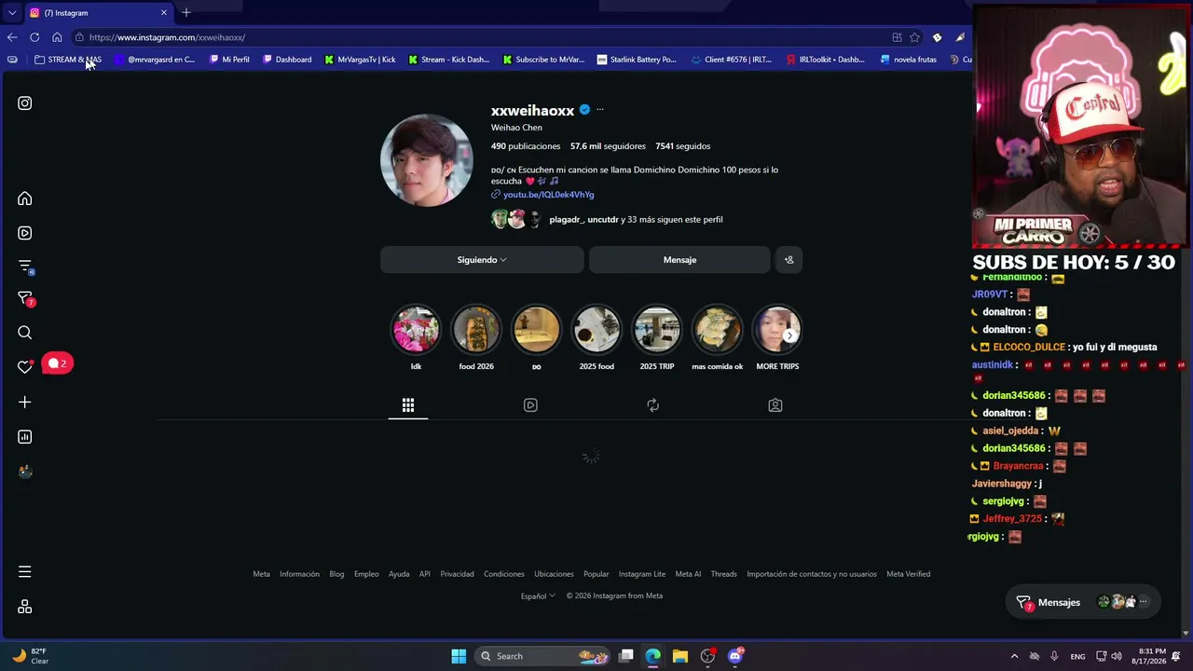This screenshot has width=1193, height=671.
Task: Open the sidebar hamburger More menu
Action: (x=25, y=571)
